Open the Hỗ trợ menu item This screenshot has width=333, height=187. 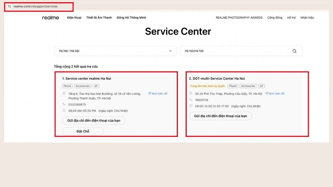pyautogui.click(x=291, y=18)
